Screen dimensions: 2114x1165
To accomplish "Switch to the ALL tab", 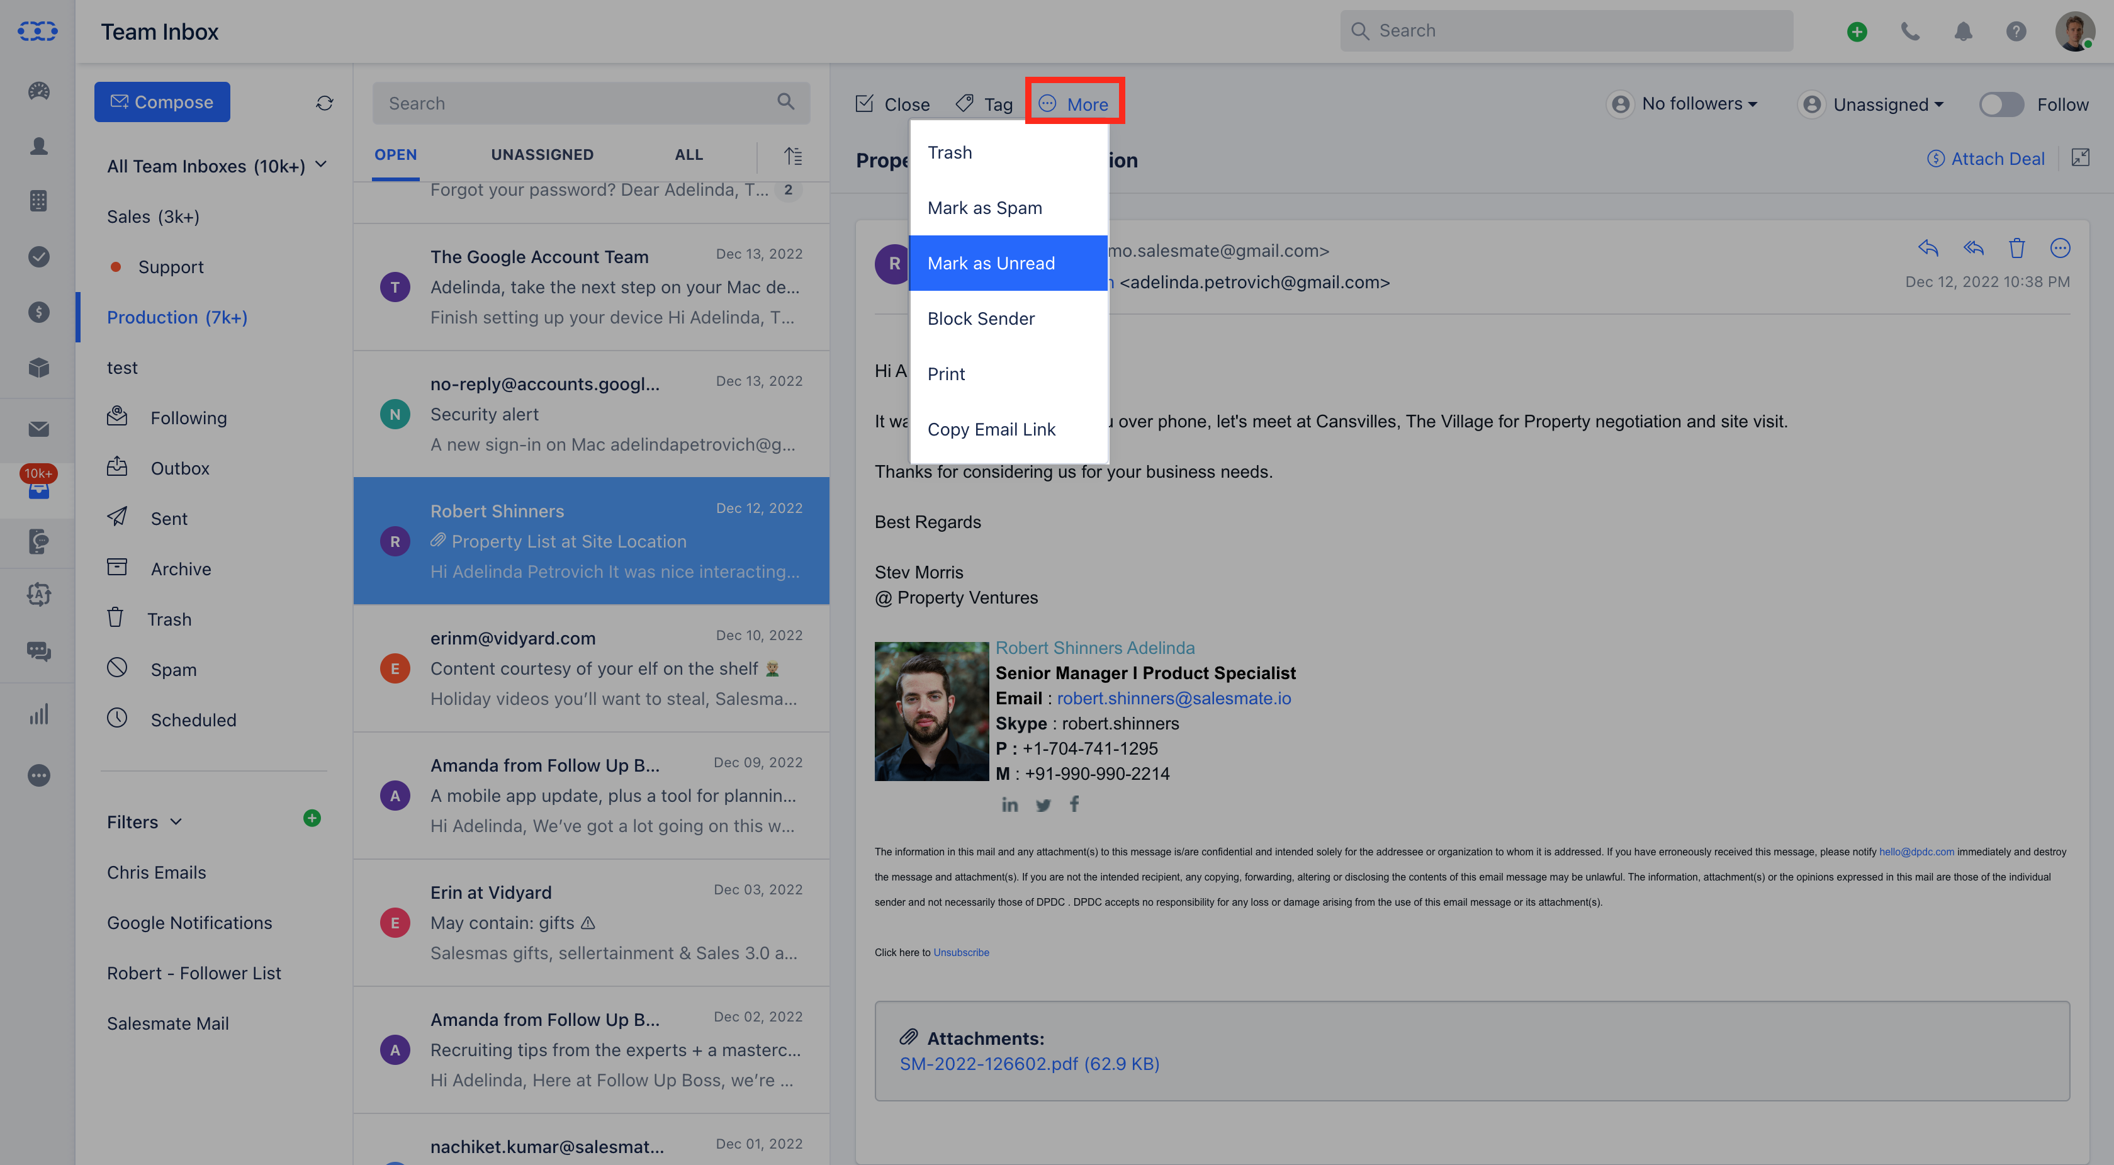I will pos(689,155).
